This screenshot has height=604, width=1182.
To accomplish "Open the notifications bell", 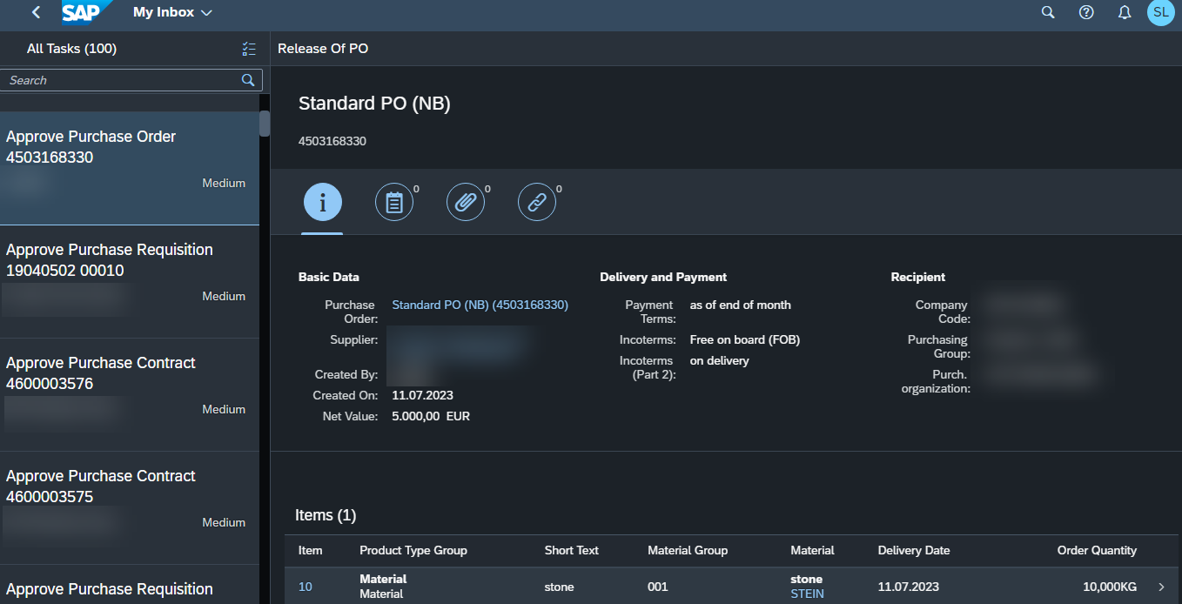I will click(x=1125, y=12).
